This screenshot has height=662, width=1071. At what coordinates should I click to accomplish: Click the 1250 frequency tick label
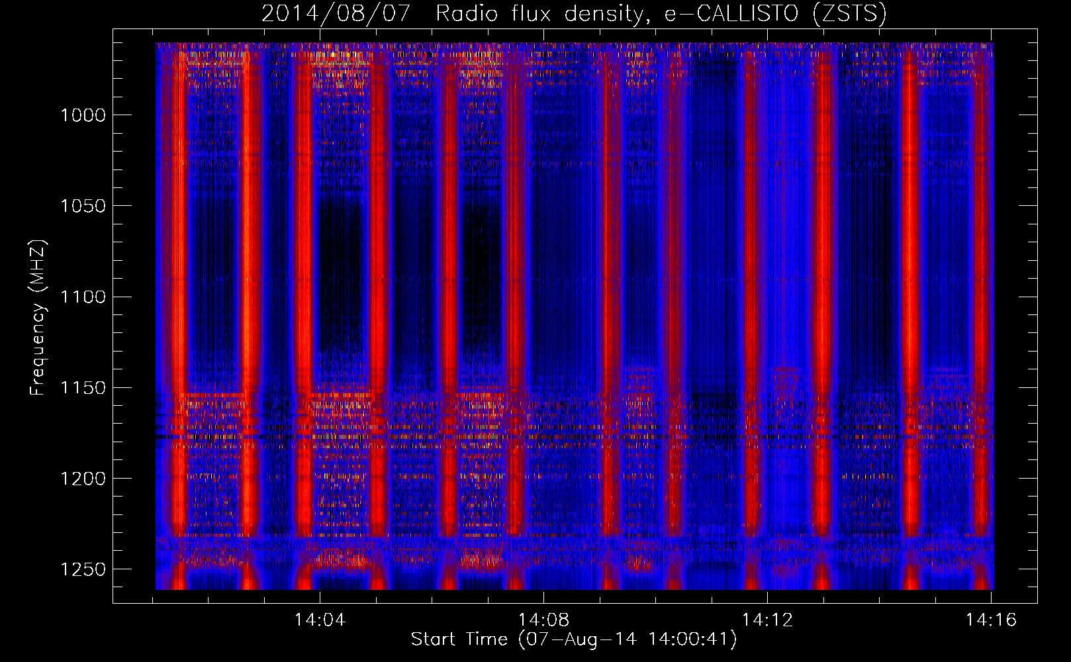pos(83,570)
